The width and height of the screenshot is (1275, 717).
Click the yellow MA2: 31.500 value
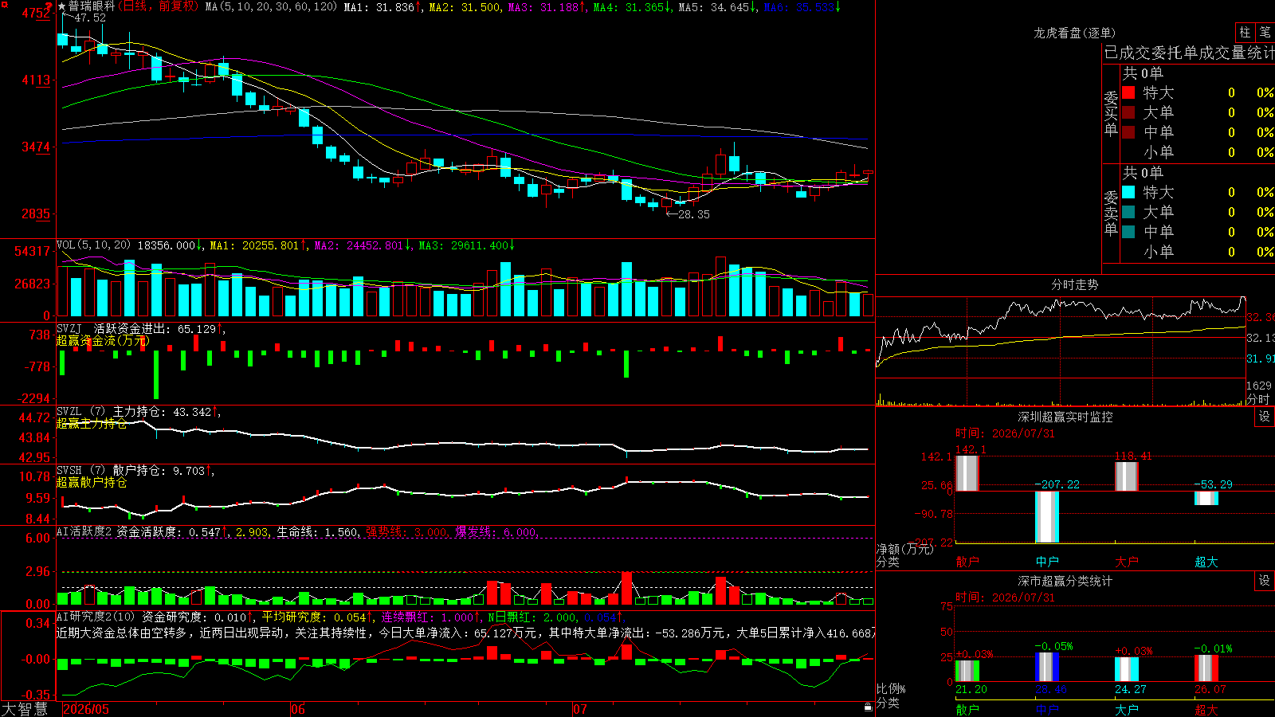[467, 6]
